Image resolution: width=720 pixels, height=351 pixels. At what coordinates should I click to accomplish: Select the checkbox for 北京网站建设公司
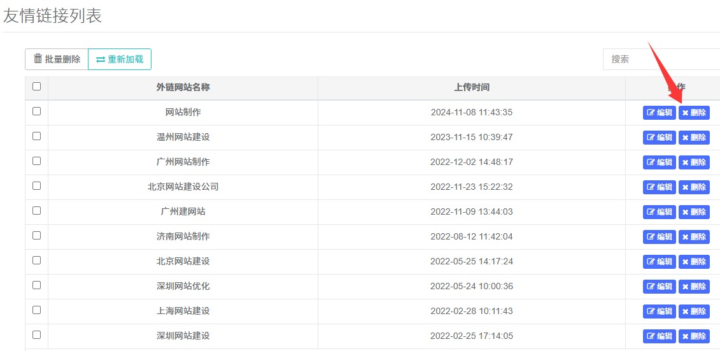(36, 186)
